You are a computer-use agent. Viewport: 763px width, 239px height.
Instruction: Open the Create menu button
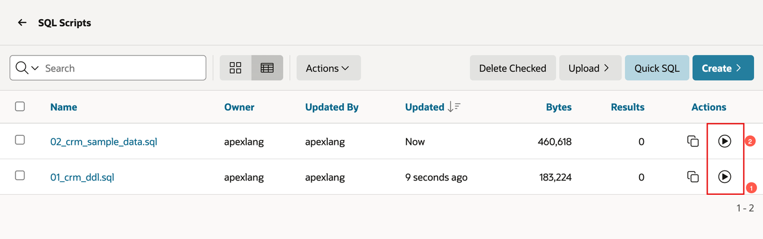[723, 68]
